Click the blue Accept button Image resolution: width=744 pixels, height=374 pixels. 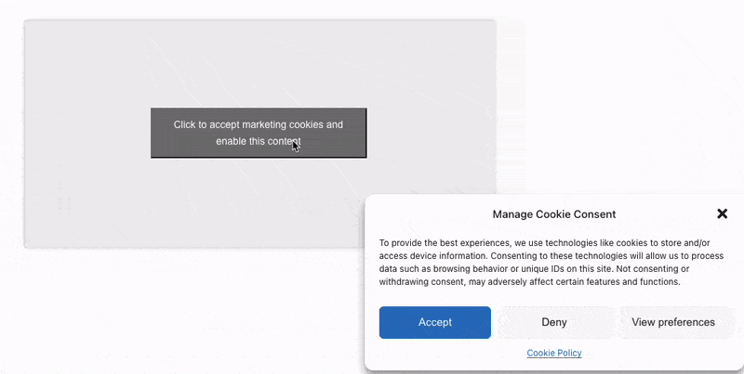[434, 322]
